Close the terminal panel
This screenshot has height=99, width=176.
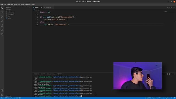(174, 74)
